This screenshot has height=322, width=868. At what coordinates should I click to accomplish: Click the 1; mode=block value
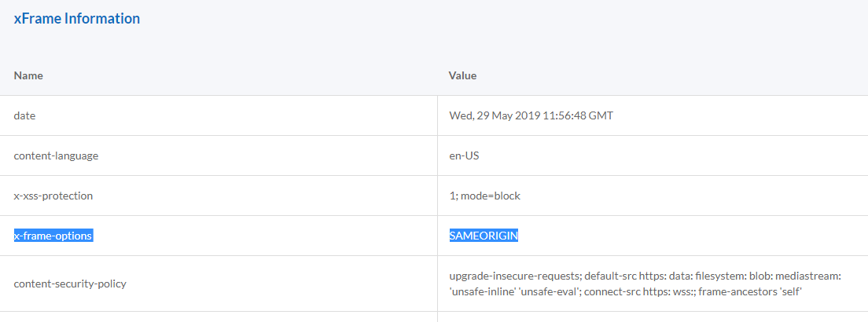tap(485, 196)
